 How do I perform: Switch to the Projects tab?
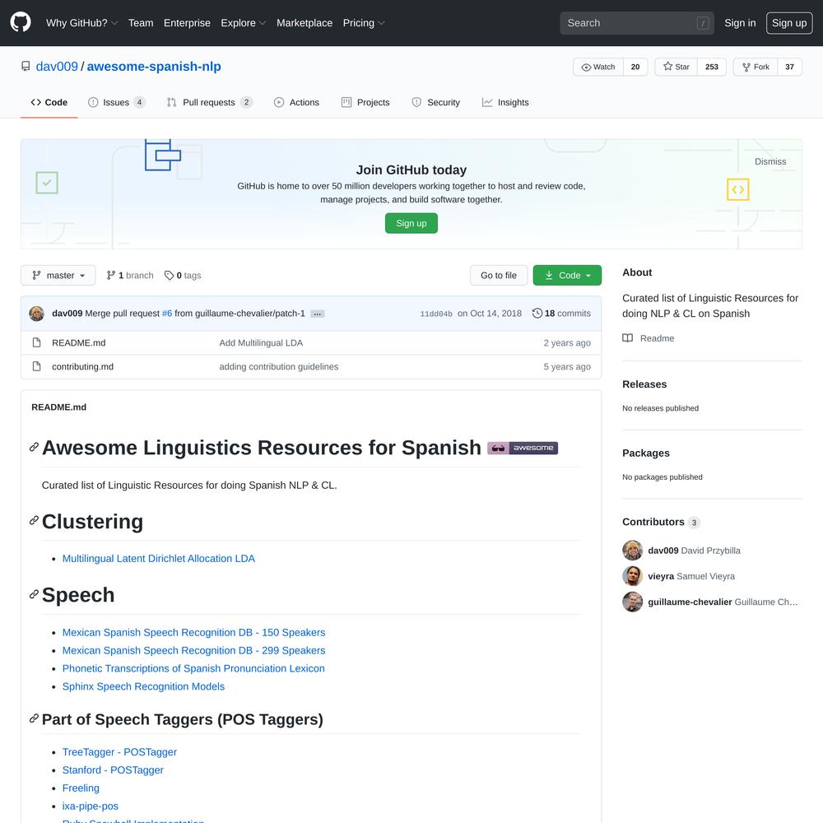(x=365, y=102)
